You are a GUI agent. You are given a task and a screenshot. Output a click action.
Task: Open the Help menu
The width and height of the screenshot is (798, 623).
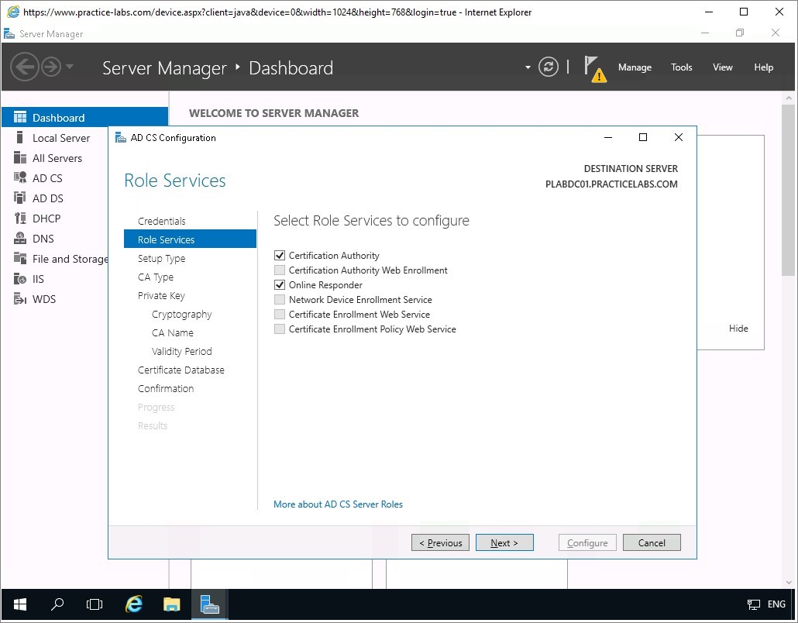tap(763, 67)
